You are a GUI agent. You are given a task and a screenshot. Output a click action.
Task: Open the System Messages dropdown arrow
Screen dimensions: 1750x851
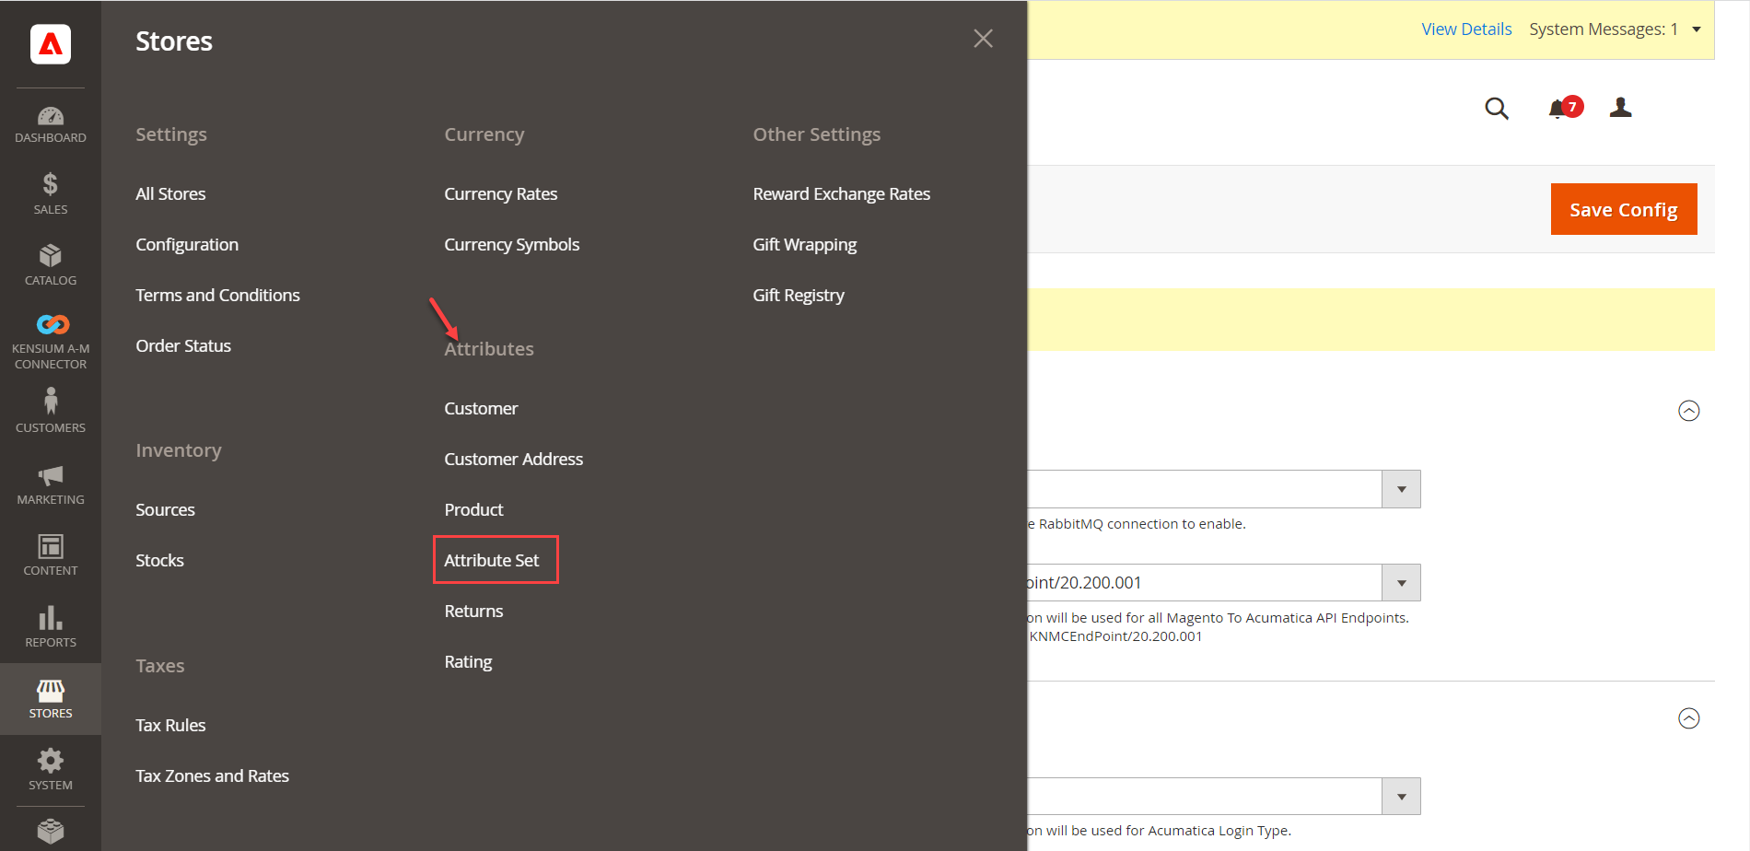click(1697, 29)
